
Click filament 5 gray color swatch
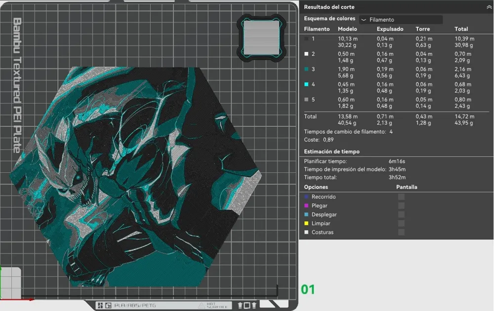tap(306, 99)
